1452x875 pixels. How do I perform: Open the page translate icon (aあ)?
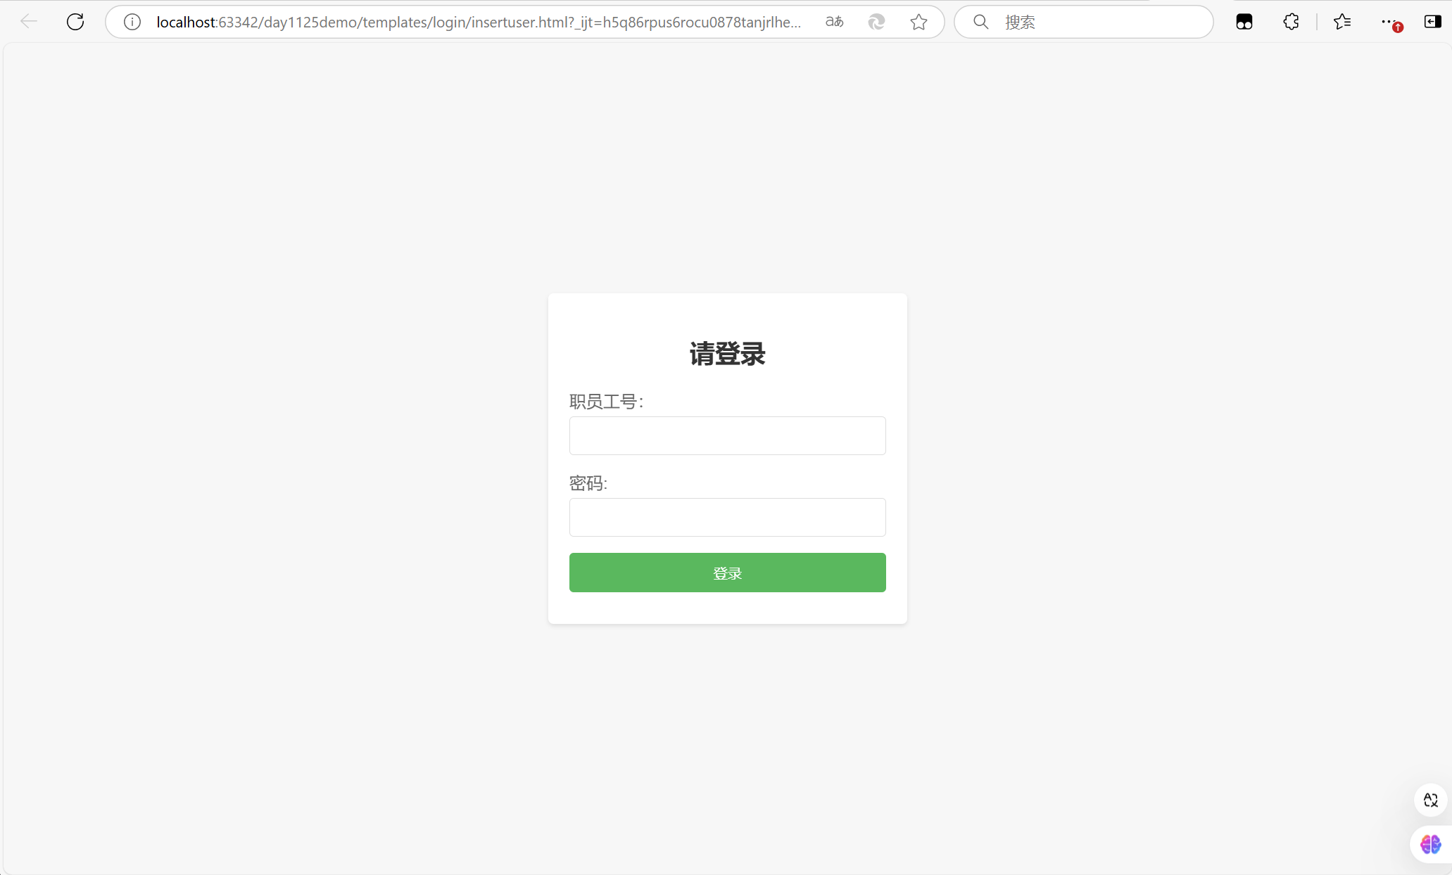[x=834, y=22]
